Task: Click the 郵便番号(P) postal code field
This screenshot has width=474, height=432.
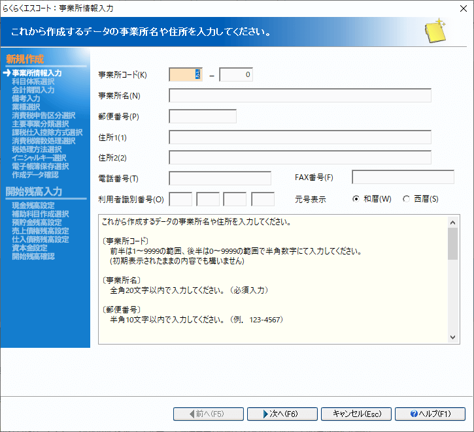Action: point(202,117)
